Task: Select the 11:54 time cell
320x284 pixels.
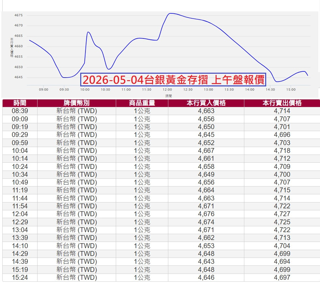Action: [x=20, y=206]
